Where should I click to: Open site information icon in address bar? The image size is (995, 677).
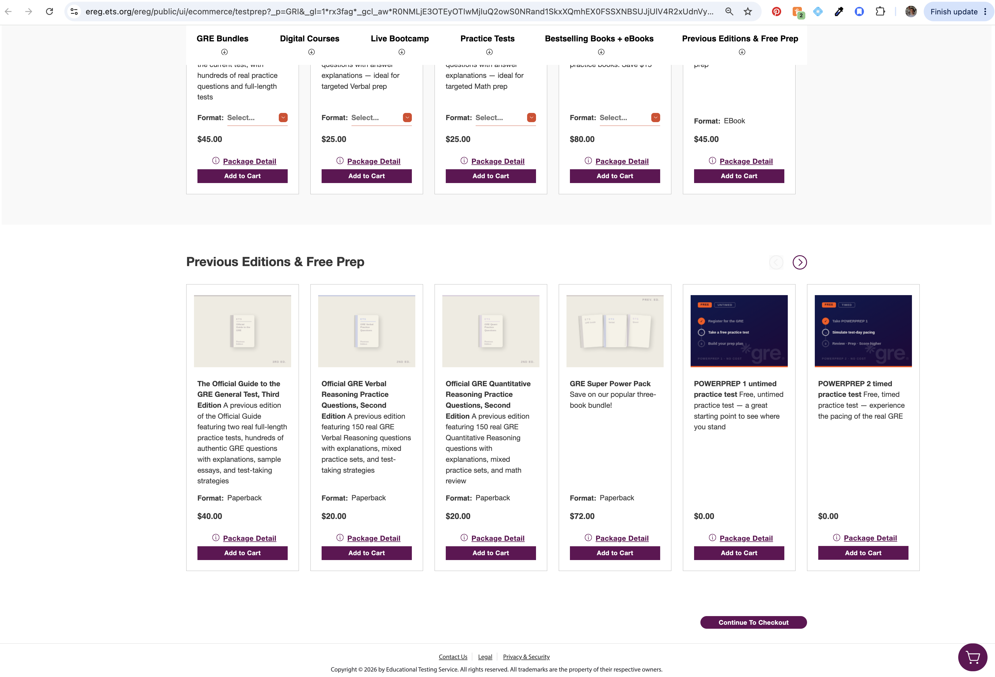74,11
